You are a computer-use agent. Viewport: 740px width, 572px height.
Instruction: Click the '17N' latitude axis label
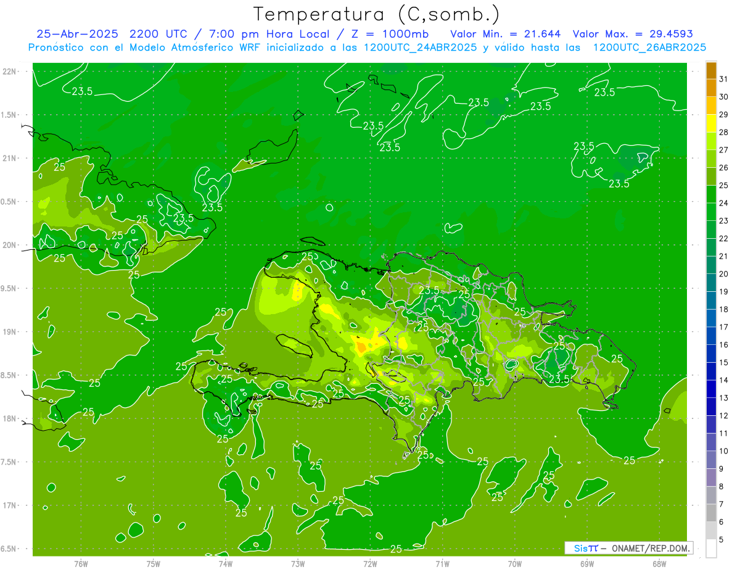click(10, 505)
